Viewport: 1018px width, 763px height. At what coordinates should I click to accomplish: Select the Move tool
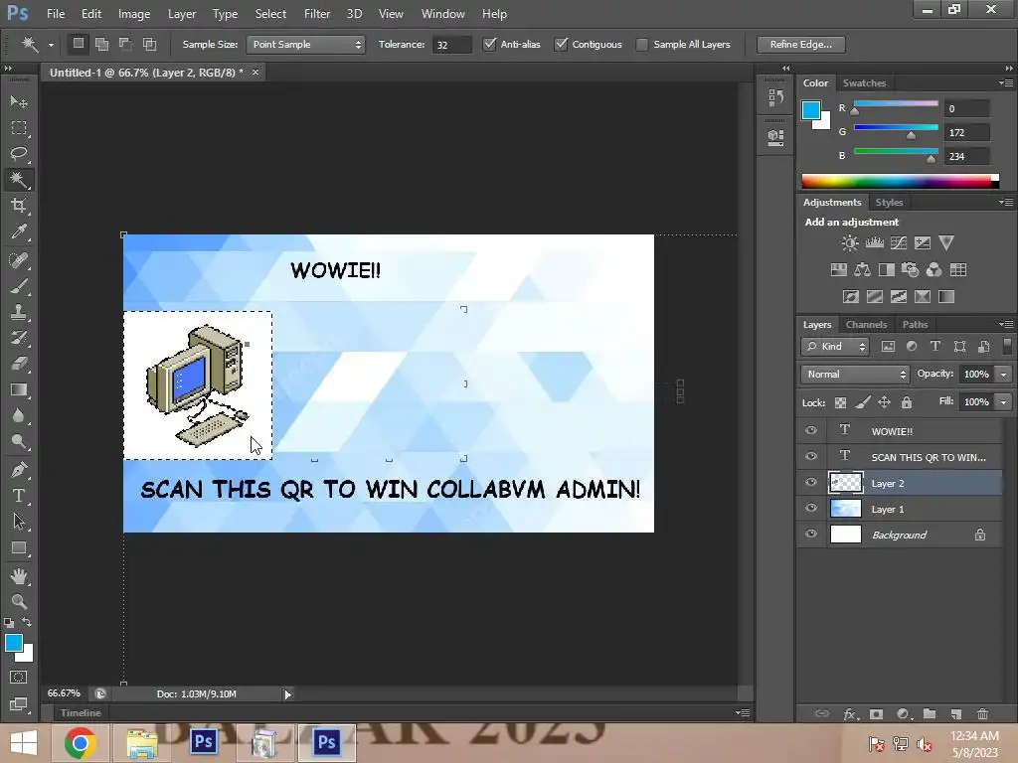pos(19,102)
